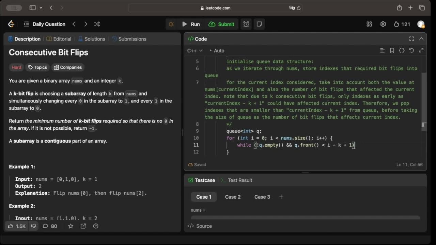Open the timer alarm clock icon
The width and height of the screenshot is (436, 245).
pyautogui.click(x=246, y=24)
